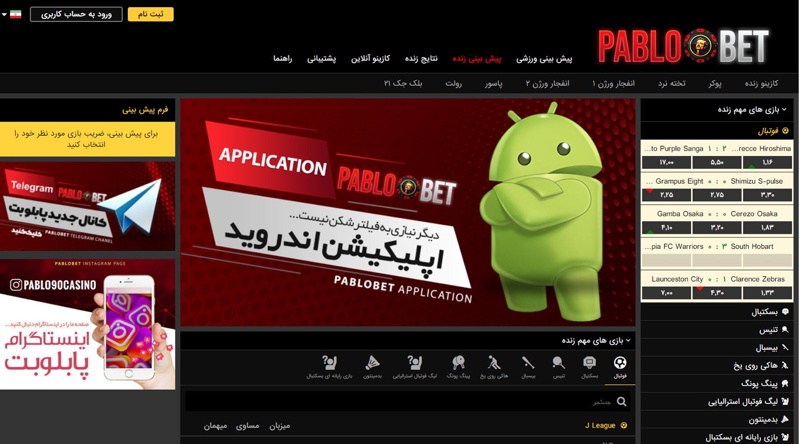Image resolution: width=799 pixels, height=444 pixels.
Task: Expand the هاکی روی یخ sidebar category
Action: (x=717, y=365)
